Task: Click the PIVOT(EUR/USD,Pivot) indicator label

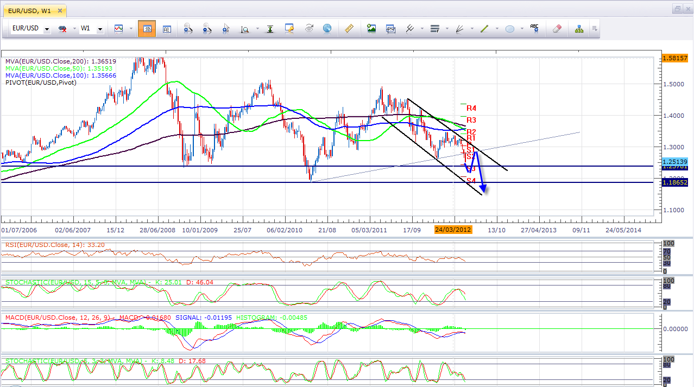Action: (41, 83)
